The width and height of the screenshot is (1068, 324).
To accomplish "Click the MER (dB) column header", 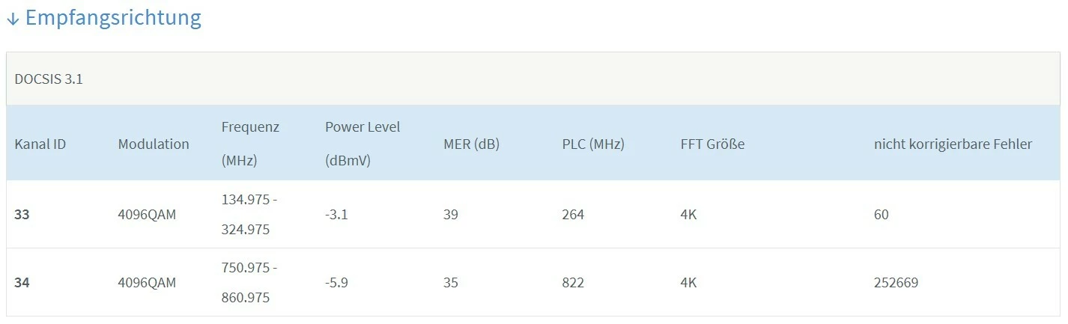I will tap(471, 144).
